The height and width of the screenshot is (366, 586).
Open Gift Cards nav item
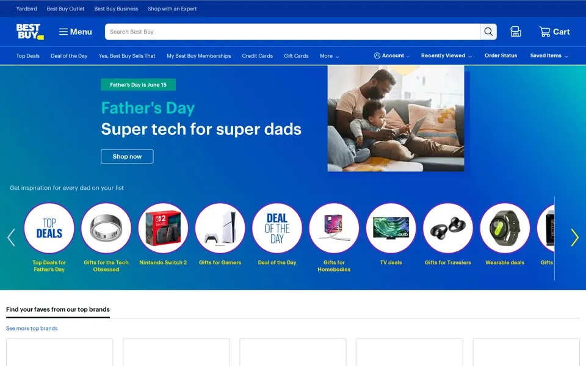[296, 56]
